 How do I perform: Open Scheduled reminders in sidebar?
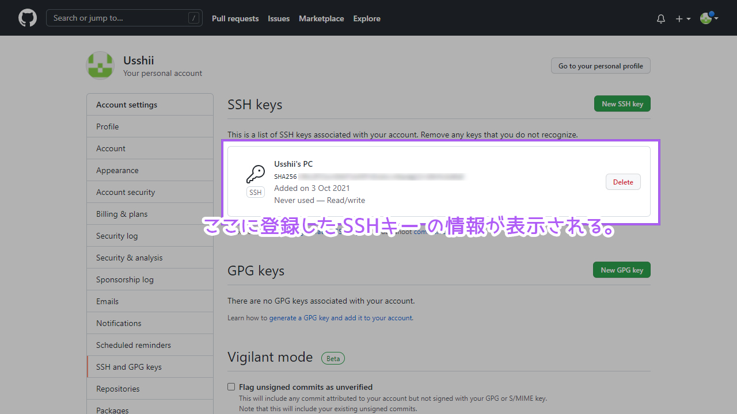coord(150,345)
